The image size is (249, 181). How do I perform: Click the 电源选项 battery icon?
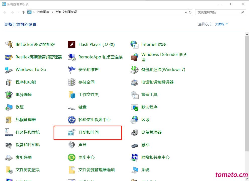tap(9, 95)
